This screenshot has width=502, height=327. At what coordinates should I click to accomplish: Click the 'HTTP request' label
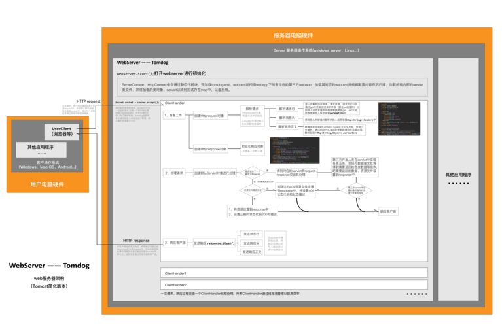[88, 101]
